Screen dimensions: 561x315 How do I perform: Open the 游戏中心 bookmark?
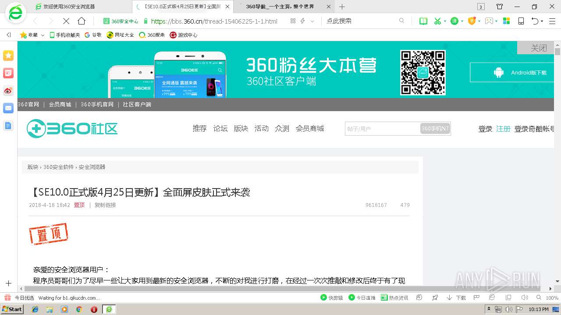pyautogui.click(x=184, y=35)
